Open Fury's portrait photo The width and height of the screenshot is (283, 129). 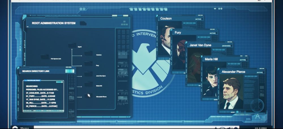[179, 53]
